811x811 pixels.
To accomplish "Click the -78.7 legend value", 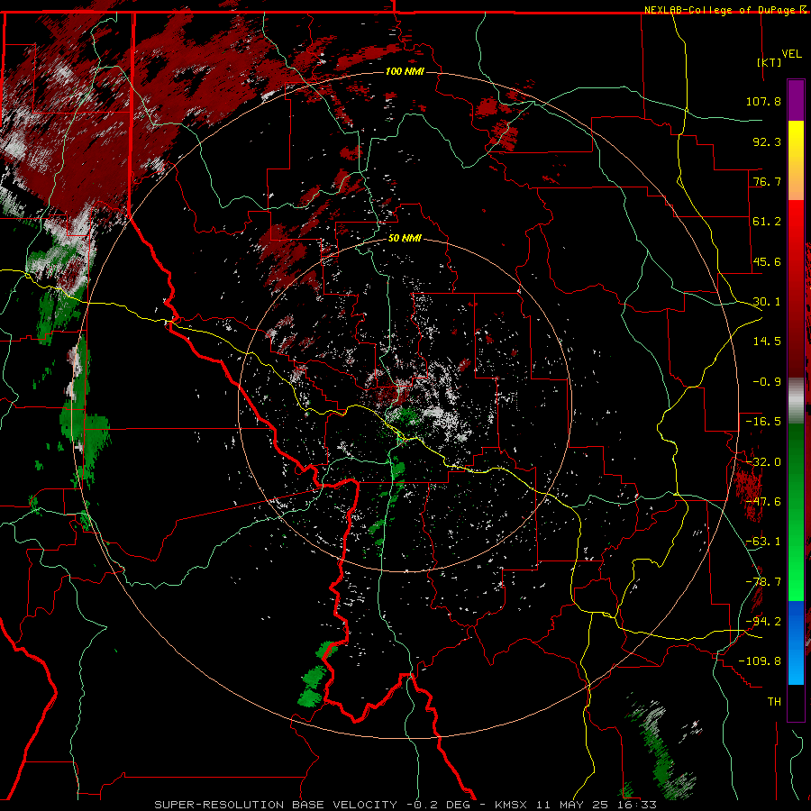I will 763,582.
